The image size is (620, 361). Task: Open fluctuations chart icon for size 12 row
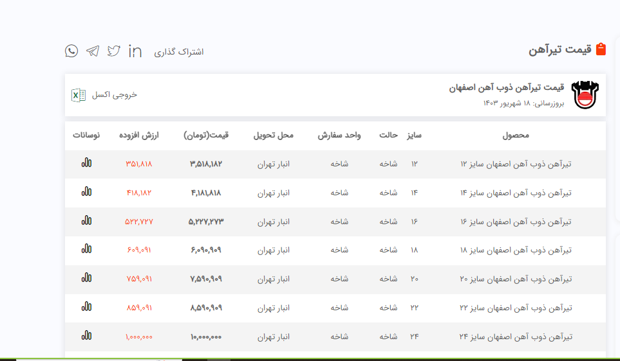click(x=86, y=163)
